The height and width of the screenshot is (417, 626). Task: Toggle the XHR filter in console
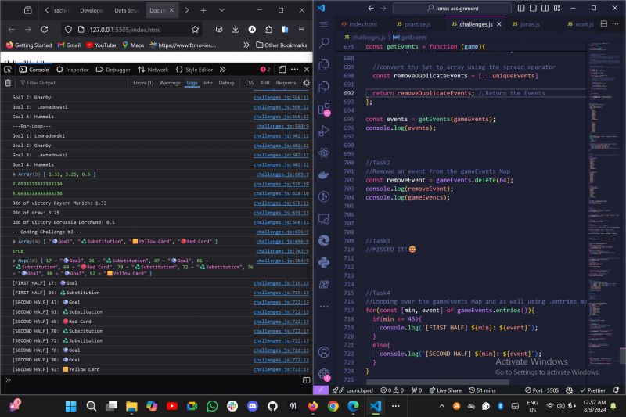(266, 82)
